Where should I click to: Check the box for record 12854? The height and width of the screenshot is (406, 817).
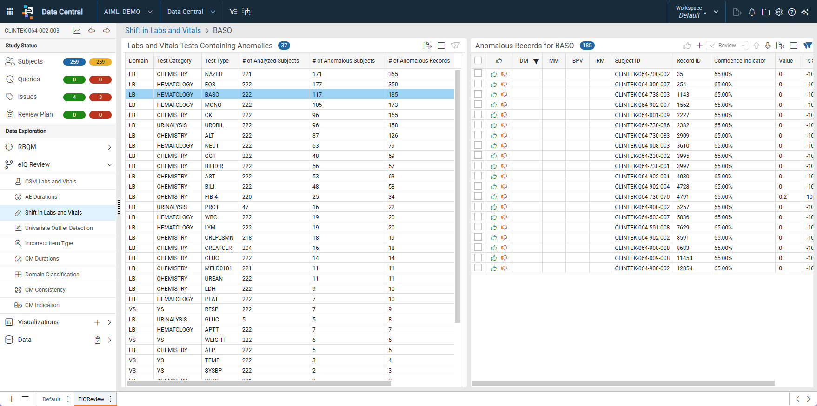coord(478,268)
